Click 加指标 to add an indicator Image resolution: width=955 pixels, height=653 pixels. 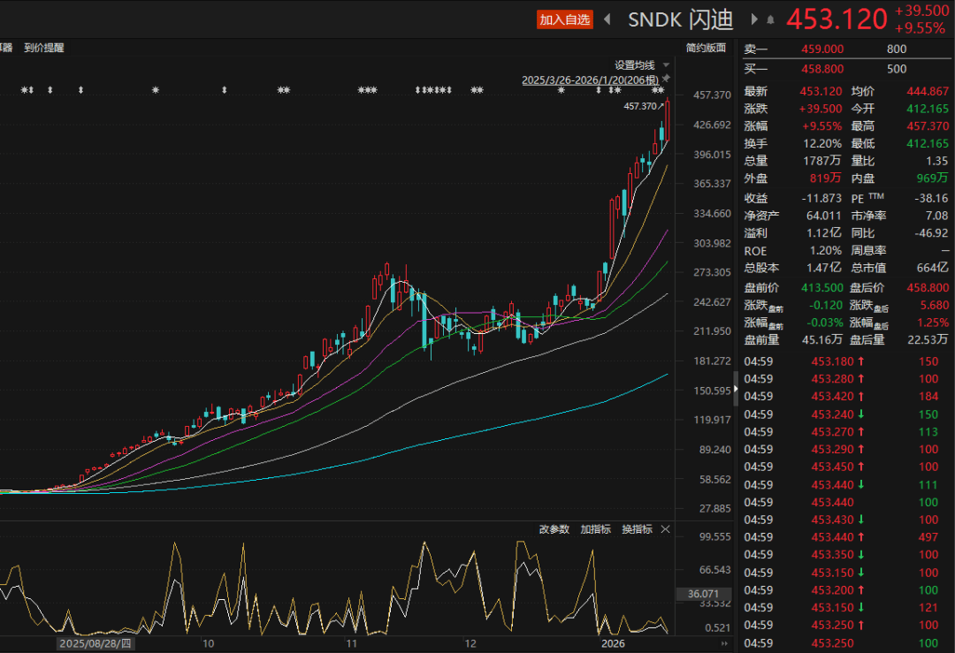595,529
